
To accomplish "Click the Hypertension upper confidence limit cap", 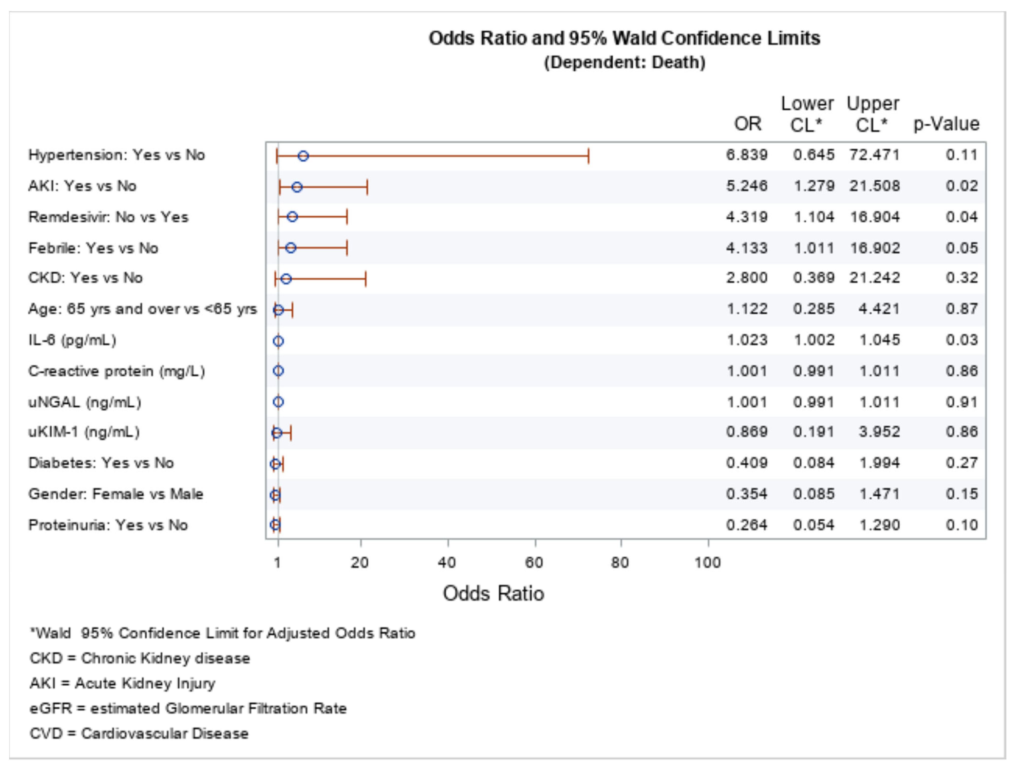I will (588, 157).
